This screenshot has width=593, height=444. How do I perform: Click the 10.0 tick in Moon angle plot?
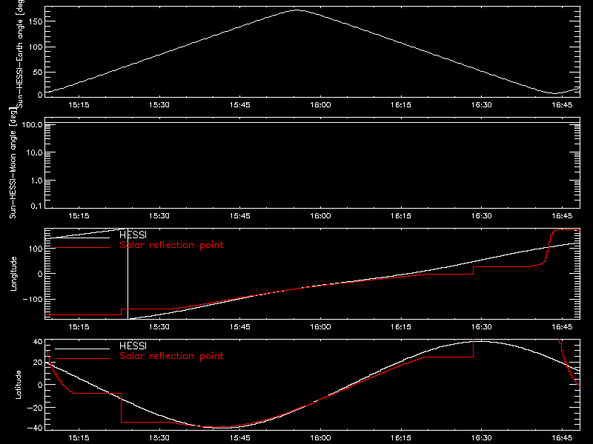point(35,152)
